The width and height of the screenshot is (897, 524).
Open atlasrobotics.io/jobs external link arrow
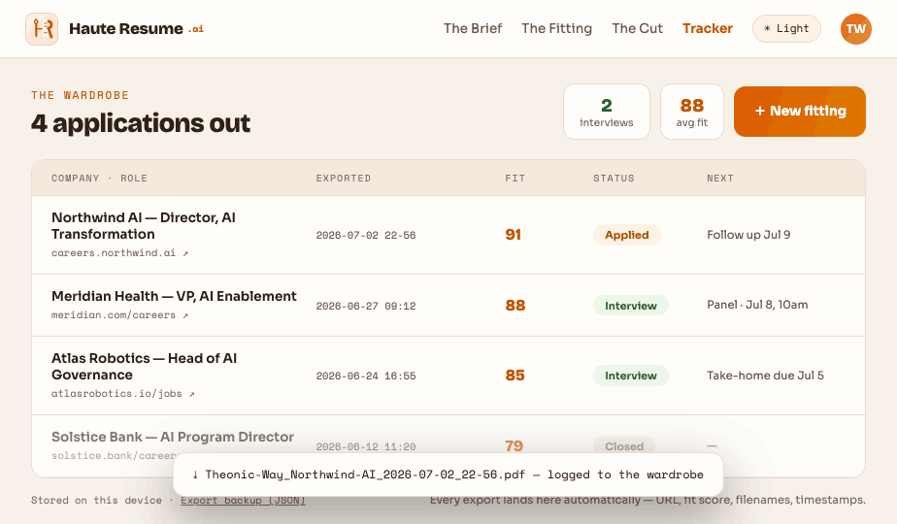coord(191,394)
